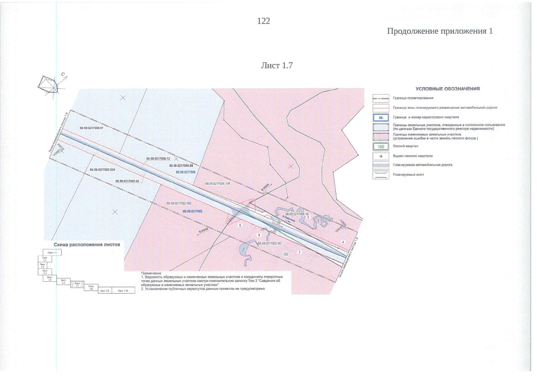Click the 'УСЛОВНЫЕ ОБОЗНАЧЕНИЯ' legend heading
Viewport: 537px width, 379px height.
coord(447,89)
